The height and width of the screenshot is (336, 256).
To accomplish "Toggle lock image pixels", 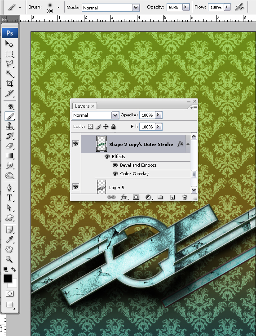I will pyautogui.click(x=98, y=127).
